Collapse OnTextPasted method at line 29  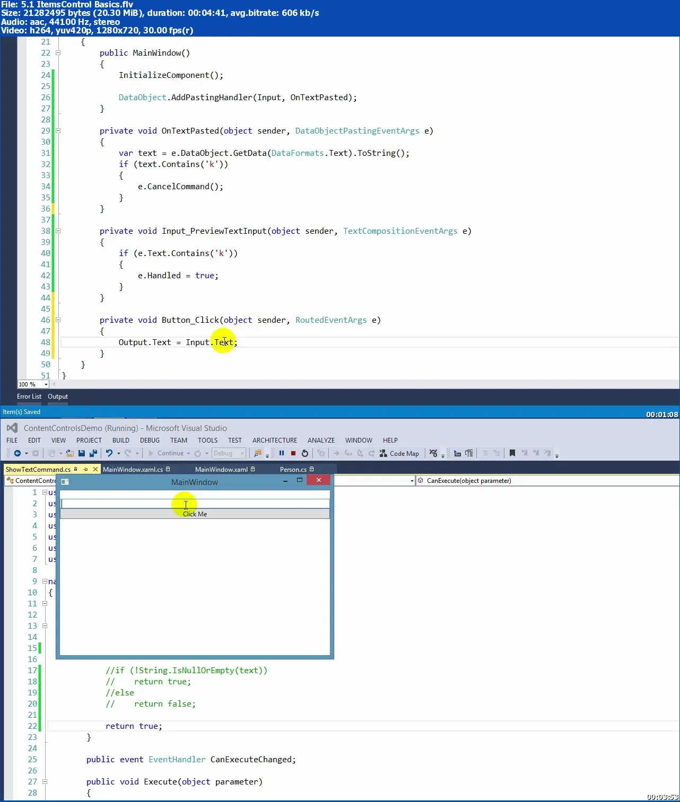(x=58, y=131)
